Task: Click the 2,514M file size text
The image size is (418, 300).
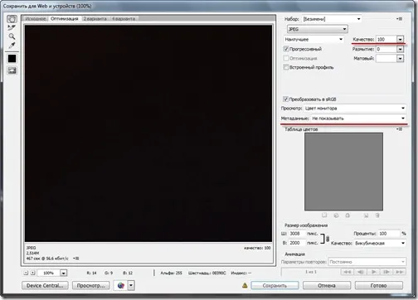Action: (32, 253)
